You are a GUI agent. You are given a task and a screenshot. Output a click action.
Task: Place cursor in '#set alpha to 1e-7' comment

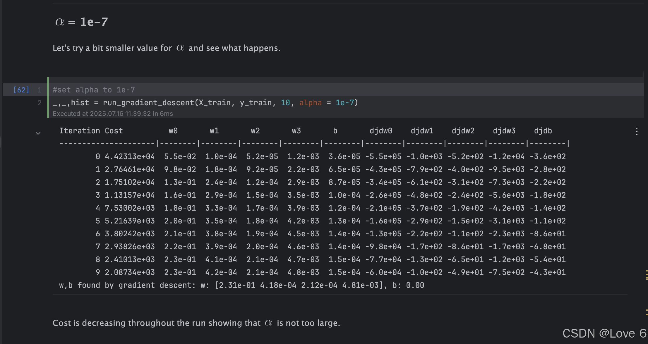pyautogui.click(x=94, y=90)
